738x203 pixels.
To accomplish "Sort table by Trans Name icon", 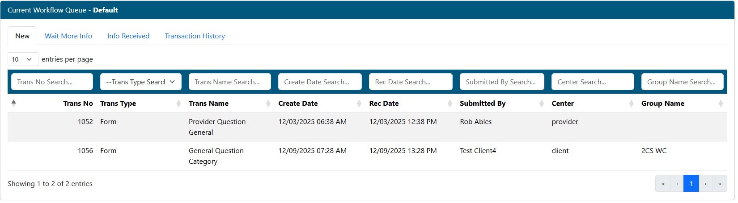I will (x=268, y=104).
